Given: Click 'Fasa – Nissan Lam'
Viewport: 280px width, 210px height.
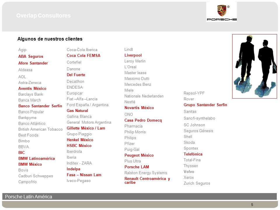Looking at the screenshot, I should point(84,175).
